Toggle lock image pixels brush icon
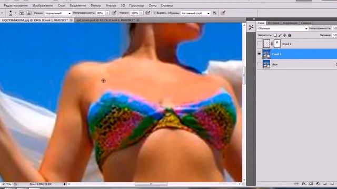This screenshot has width=337, height=189. [x=280, y=35]
